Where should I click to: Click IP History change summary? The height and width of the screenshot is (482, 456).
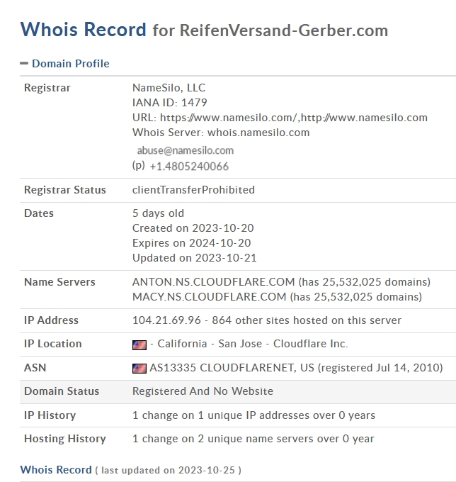(253, 415)
